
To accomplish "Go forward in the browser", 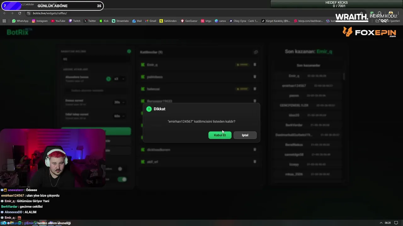I will 12,13.
